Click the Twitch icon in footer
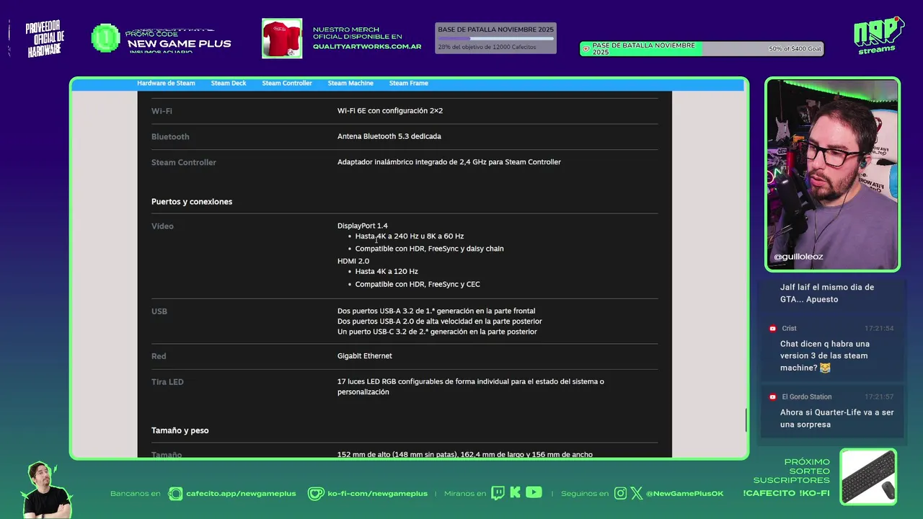Screen dimensions: 923x519 click(498, 493)
